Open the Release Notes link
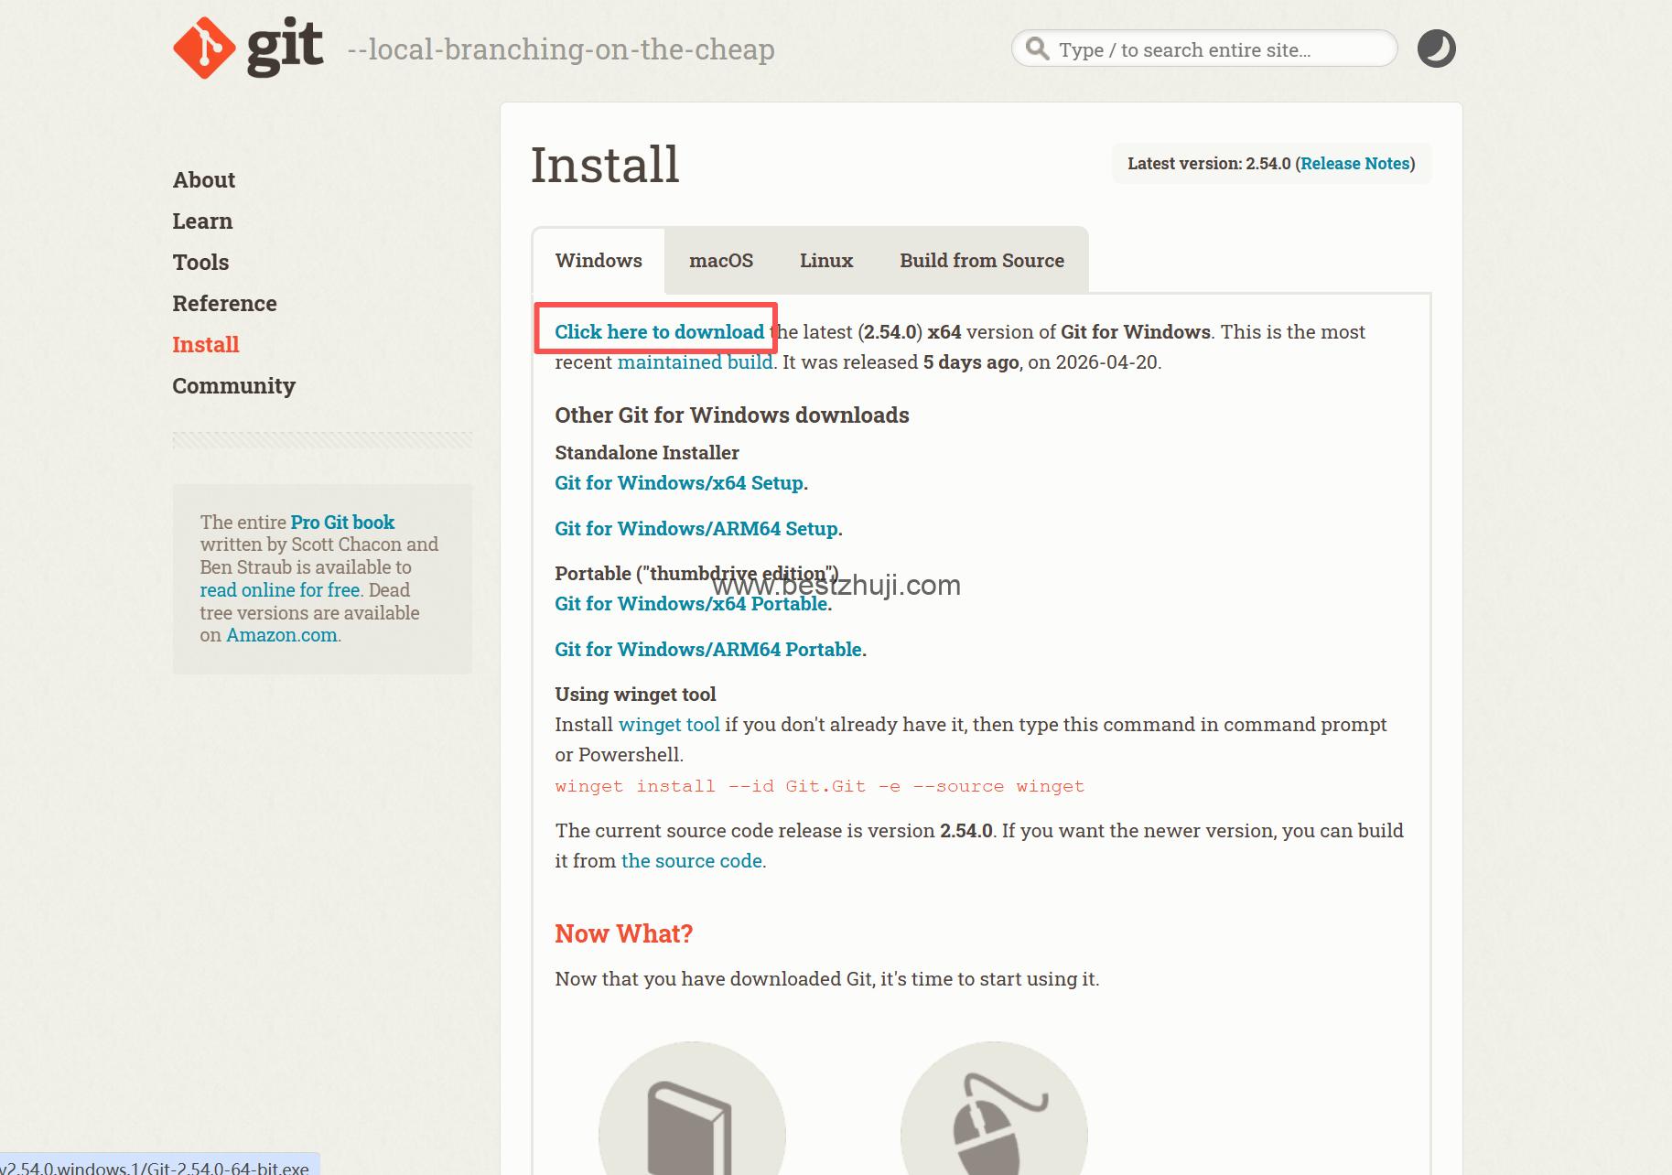1672x1175 pixels. click(1355, 164)
